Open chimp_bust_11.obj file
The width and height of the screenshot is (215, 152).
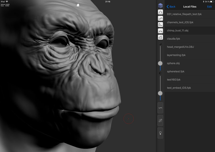click(178, 30)
